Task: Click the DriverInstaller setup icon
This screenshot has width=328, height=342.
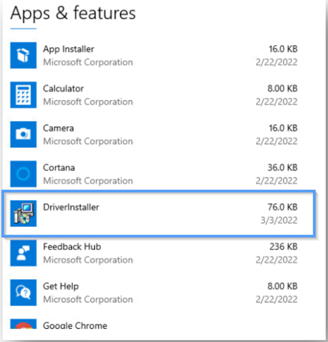Action: [x=23, y=213]
